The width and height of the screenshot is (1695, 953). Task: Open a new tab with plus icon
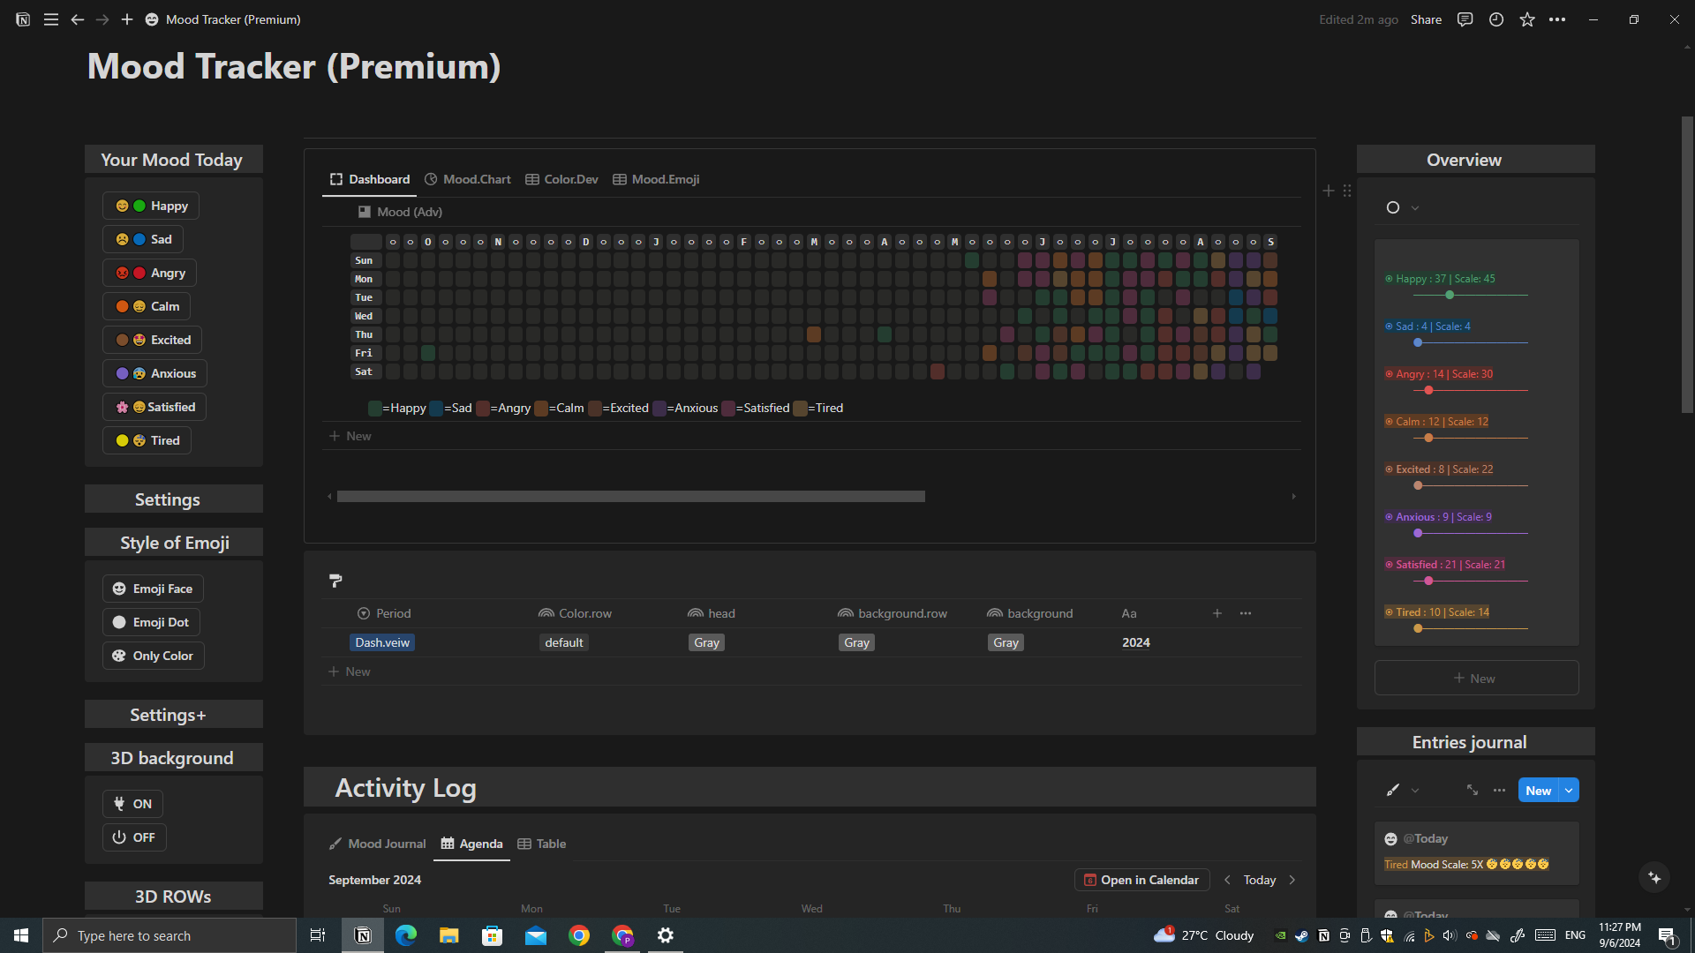pos(127,19)
